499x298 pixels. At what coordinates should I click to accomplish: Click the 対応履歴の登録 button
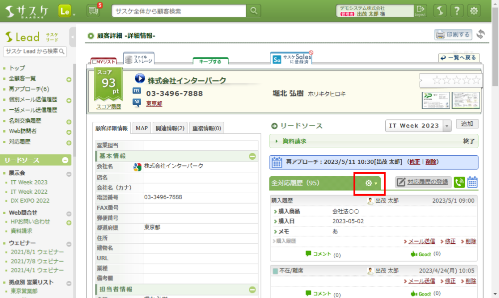[424, 183]
